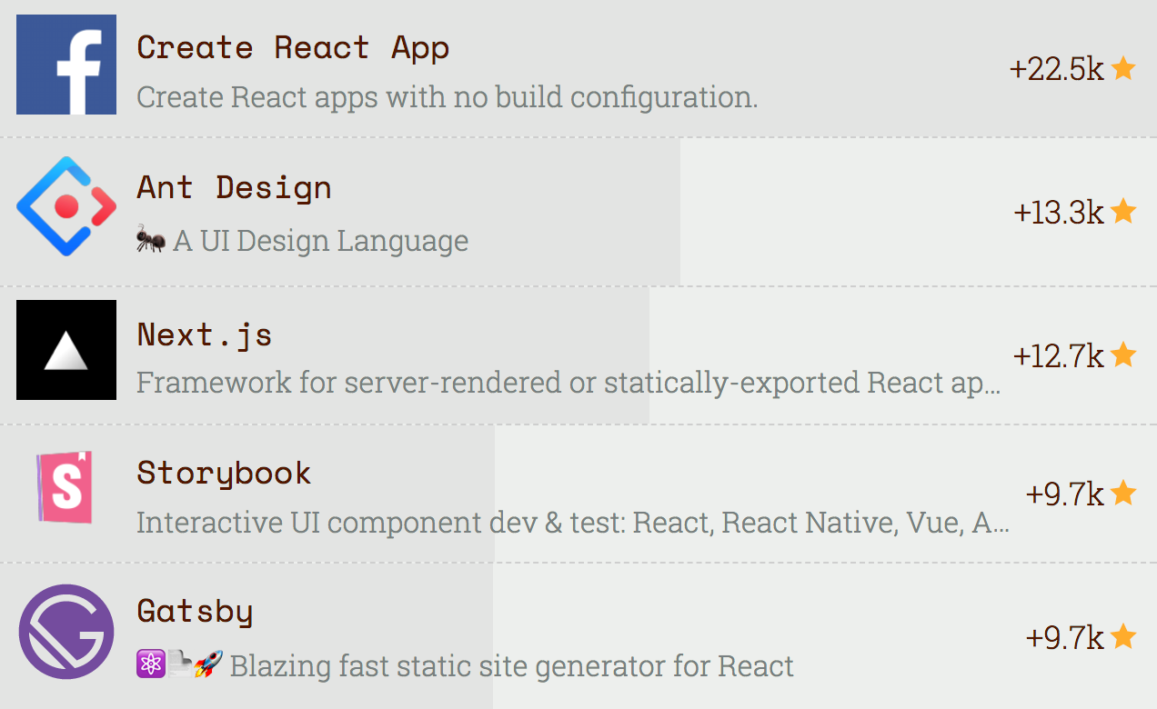Click the star in the Gatsby row

pyautogui.click(x=1123, y=636)
